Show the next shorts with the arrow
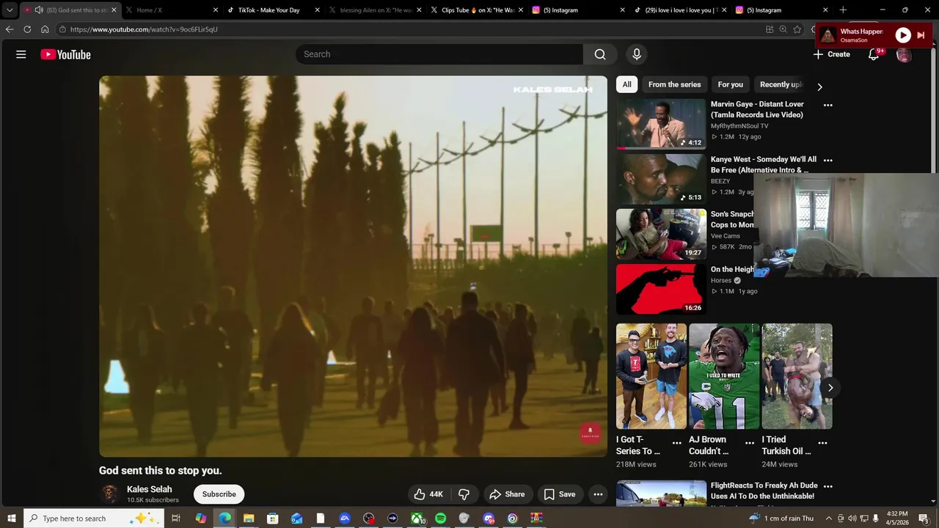This screenshot has width=939, height=528. (830, 388)
